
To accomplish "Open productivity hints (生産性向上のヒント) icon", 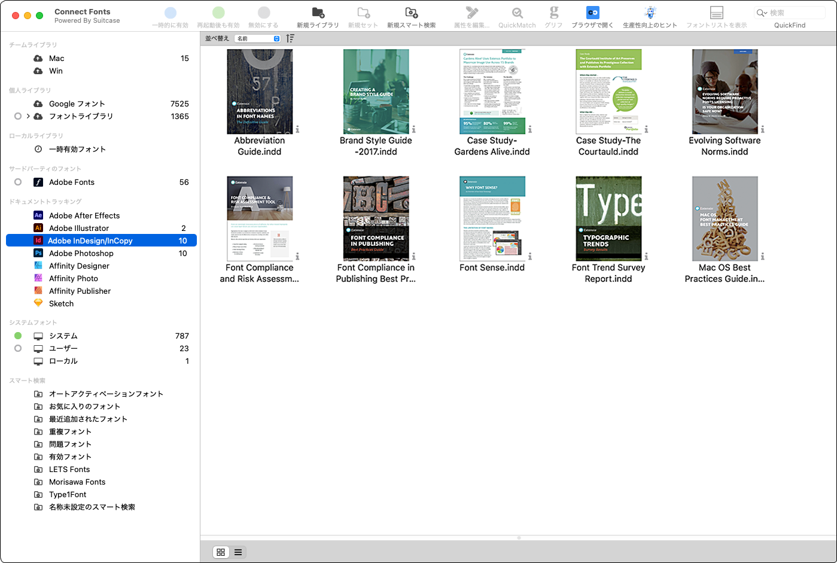I will pos(650,13).
